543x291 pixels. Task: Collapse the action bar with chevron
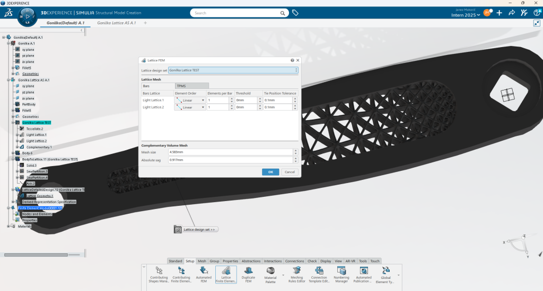pyautogui.click(x=144, y=267)
